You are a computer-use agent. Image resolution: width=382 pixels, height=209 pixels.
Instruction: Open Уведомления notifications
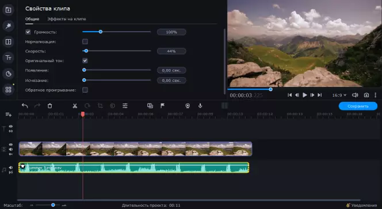[361, 206]
